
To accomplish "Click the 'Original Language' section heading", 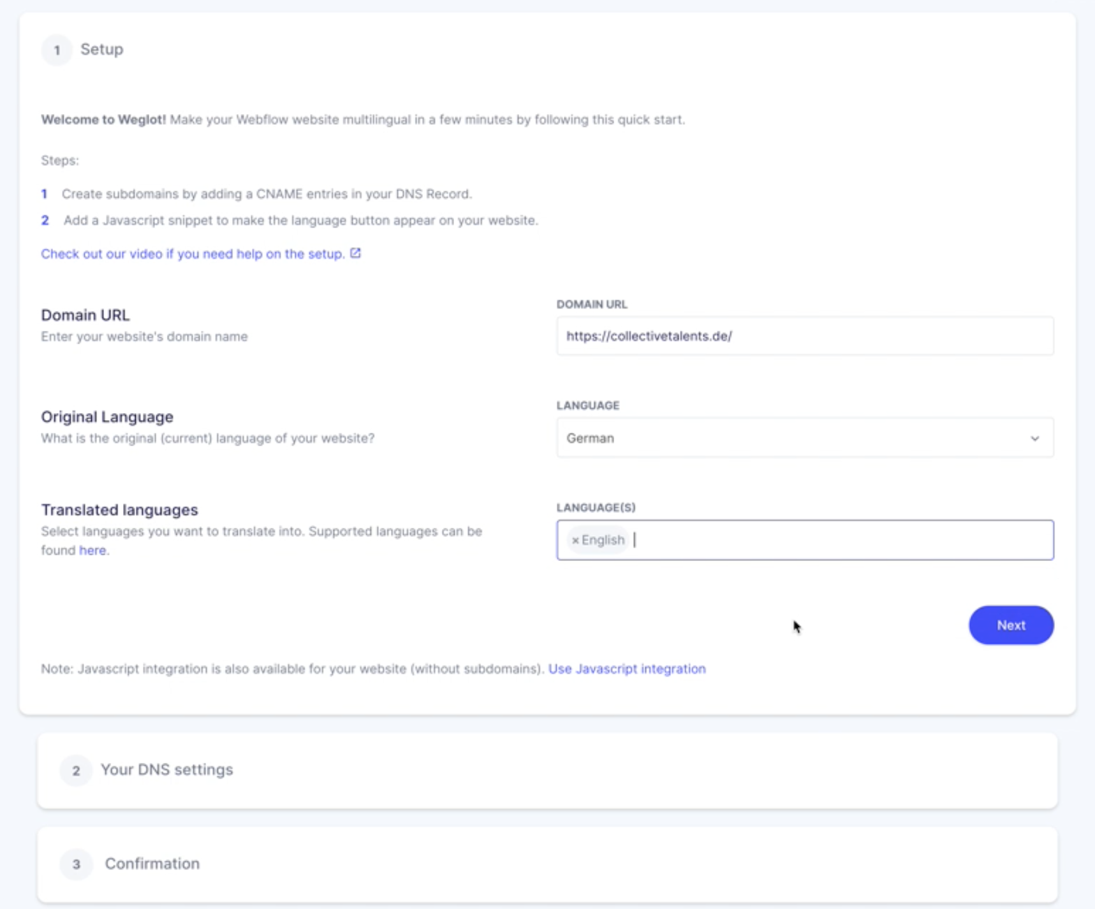I will (x=107, y=417).
